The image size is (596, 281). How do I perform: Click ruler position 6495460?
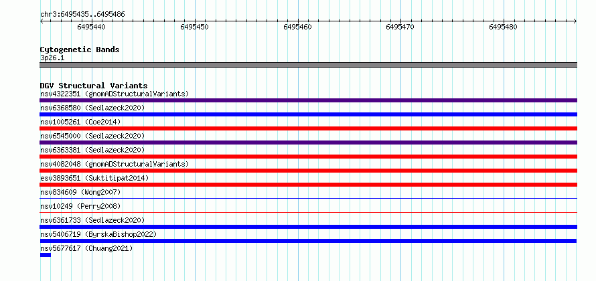(297, 27)
